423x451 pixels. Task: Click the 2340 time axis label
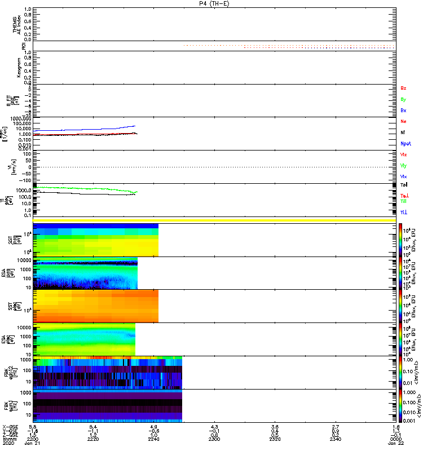click(x=335, y=439)
